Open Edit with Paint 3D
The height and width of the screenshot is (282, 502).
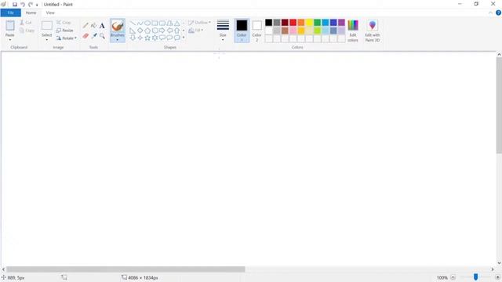click(x=373, y=31)
